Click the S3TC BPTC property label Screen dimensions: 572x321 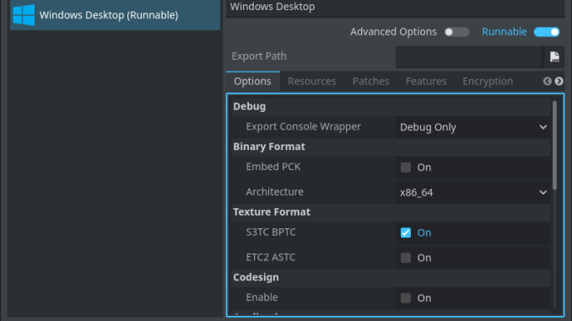[271, 232]
